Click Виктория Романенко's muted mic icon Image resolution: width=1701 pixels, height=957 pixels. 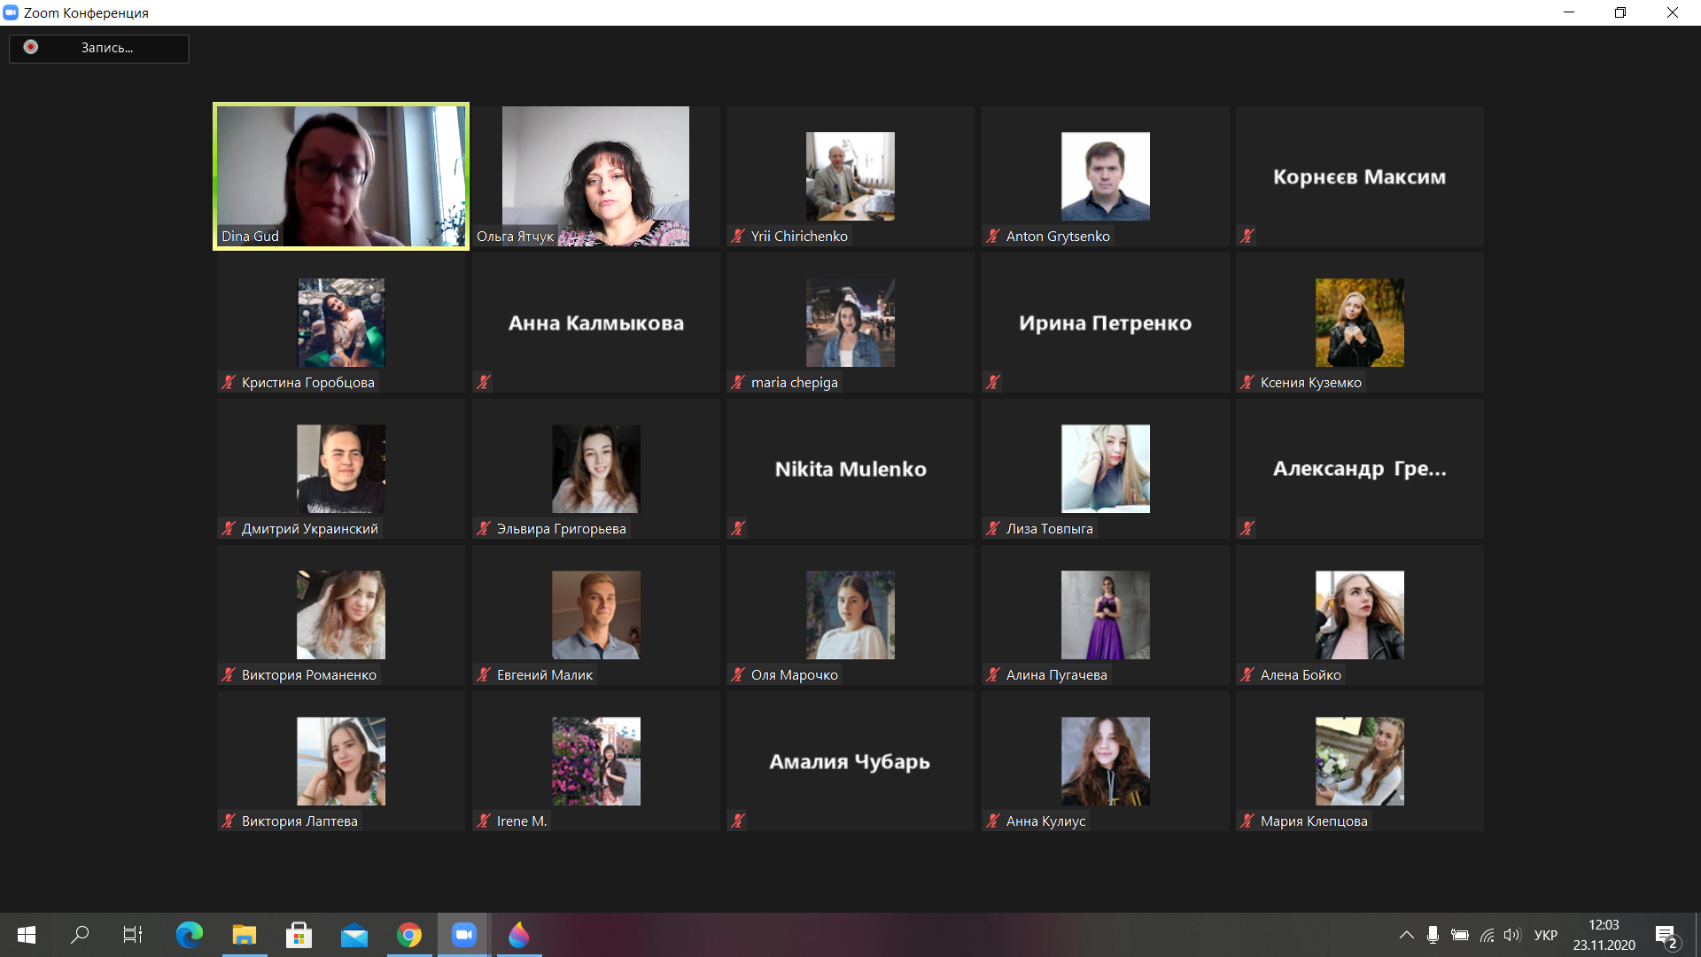[229, 674]
